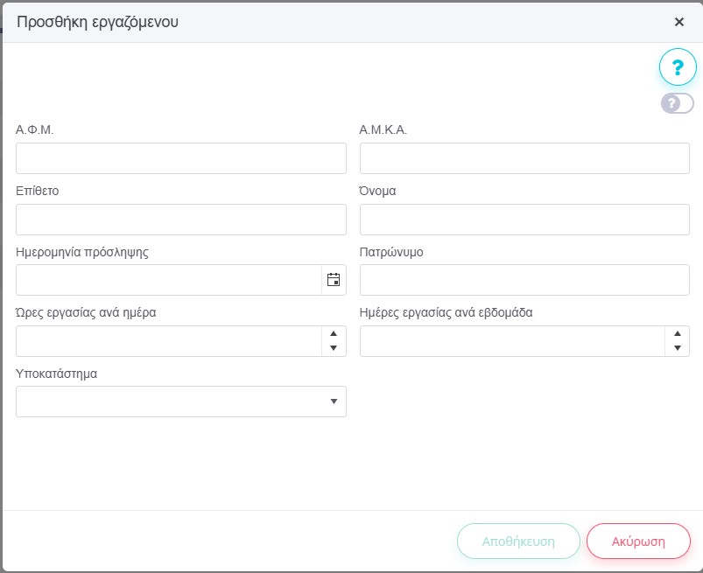Click the Αποθήκευση button
The image size is (703, 573).
point(518,541)
